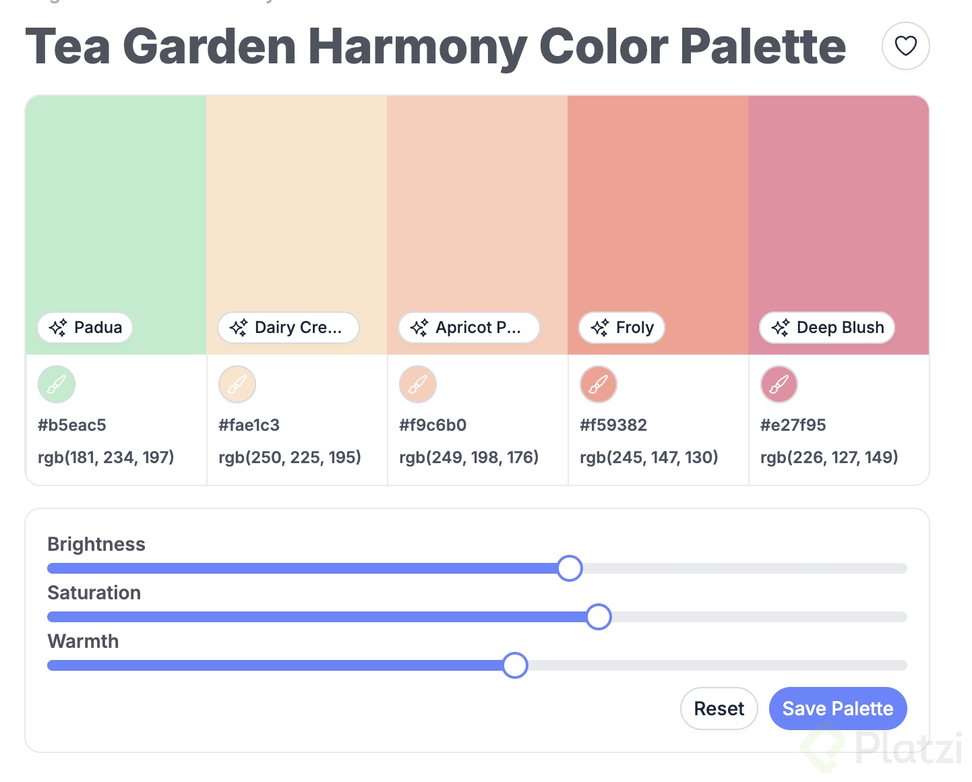This screenshot has width=972, height=782.
Task: Click the Apricot paintbrush circle icon
Action: click(418, 384)
